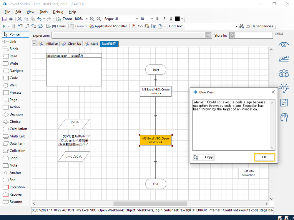294x220 pixels.
Task: Open the Debug menu
Action: tap(58, 12)
